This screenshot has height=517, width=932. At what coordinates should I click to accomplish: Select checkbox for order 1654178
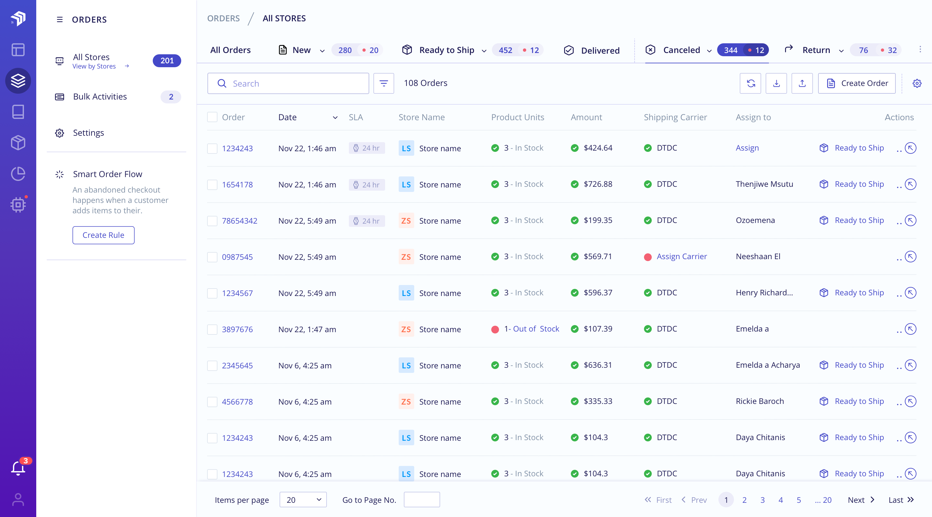click(x=212, y=185)
